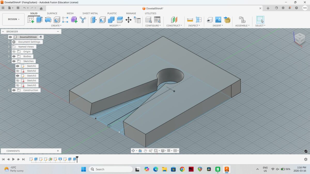Expand the Bodies folder in browser

[9, 56]
